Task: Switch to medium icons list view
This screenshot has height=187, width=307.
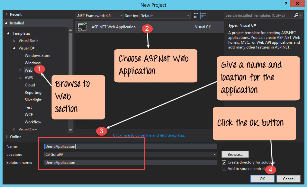Action: [203, 15]
